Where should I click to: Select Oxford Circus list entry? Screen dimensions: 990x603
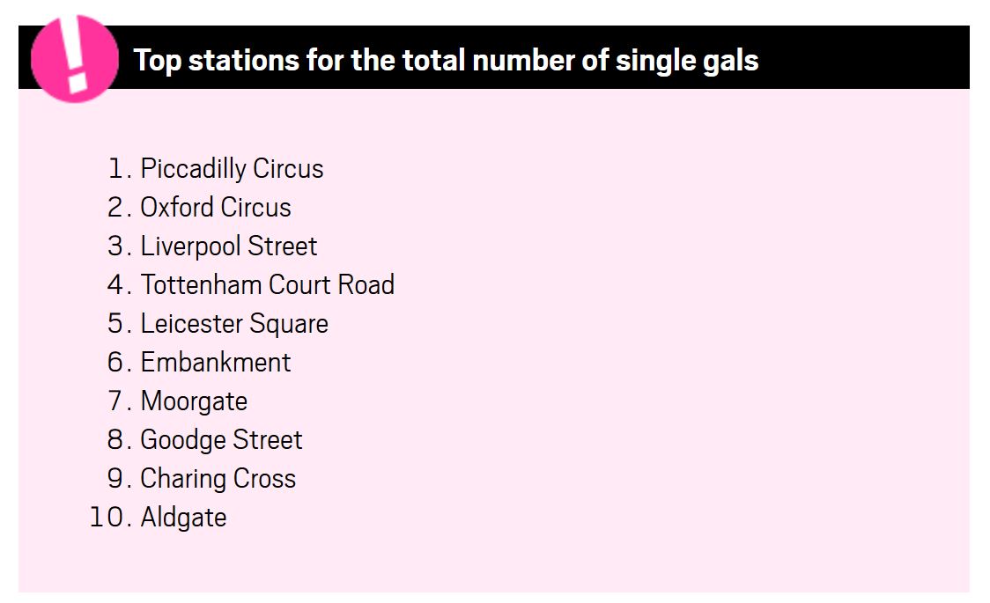click(x=215, y=208)
